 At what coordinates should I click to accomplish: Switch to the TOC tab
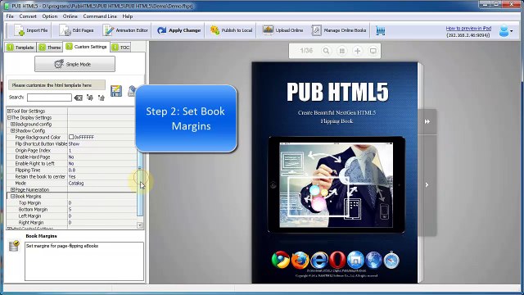[120, 48]
